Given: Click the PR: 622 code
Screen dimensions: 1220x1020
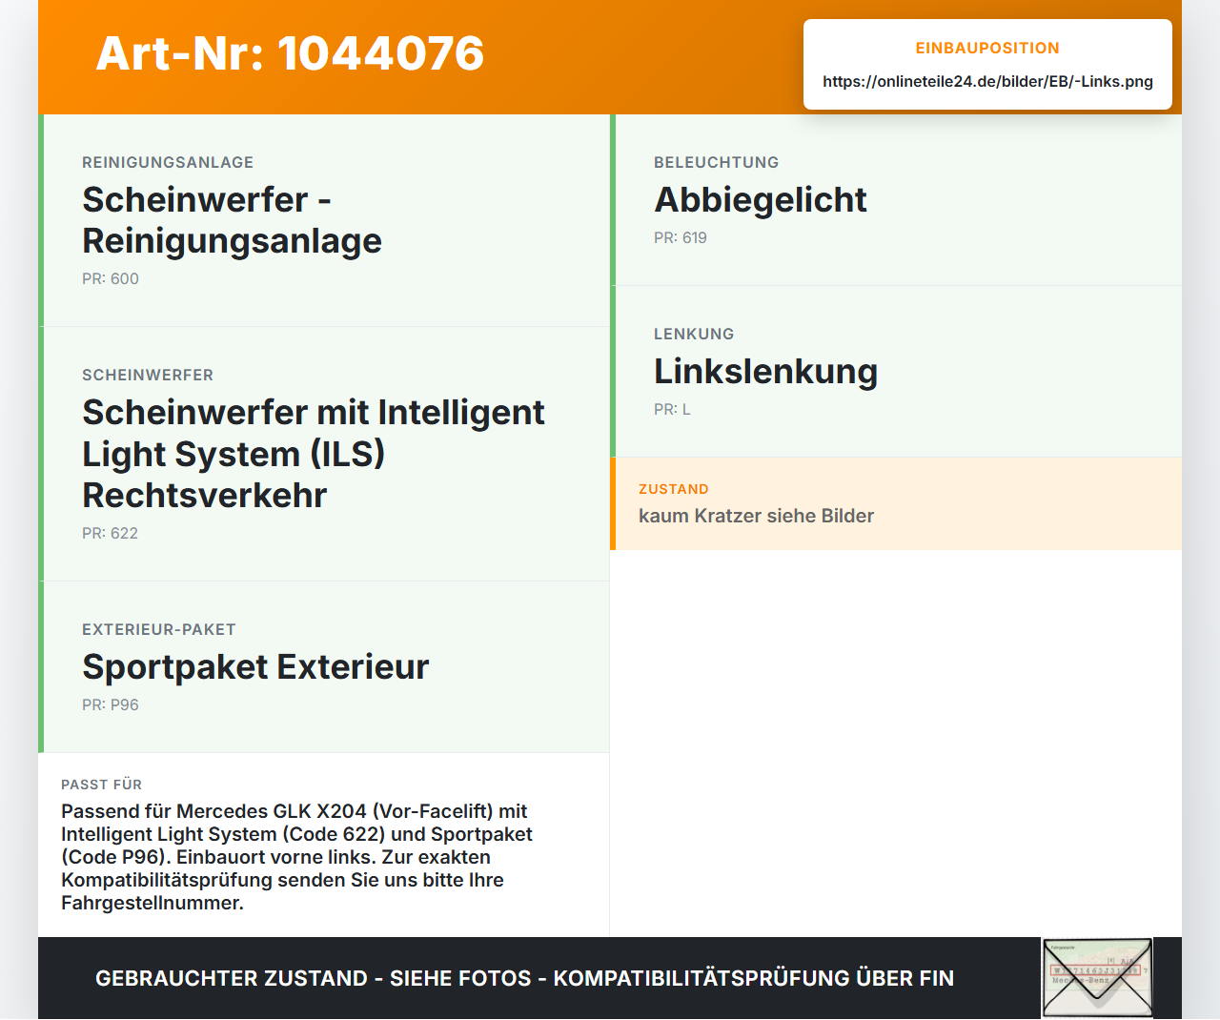Looking at the screenshot, I should [110, 533].
